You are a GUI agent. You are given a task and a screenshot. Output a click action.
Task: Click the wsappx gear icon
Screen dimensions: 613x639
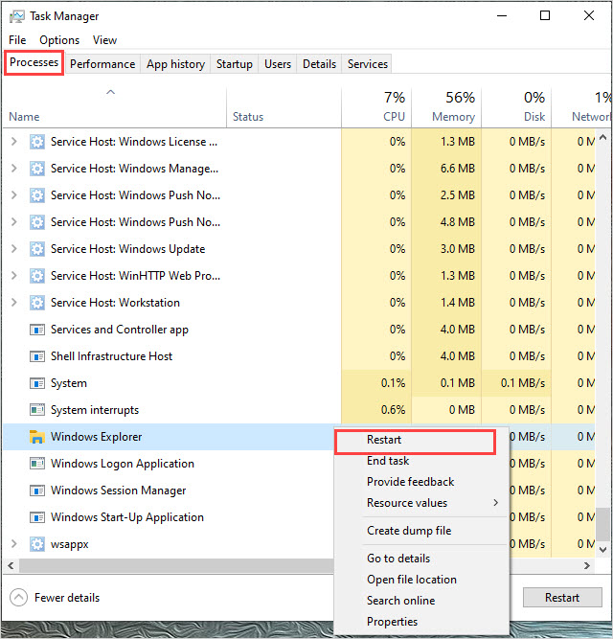pos(37,544)
